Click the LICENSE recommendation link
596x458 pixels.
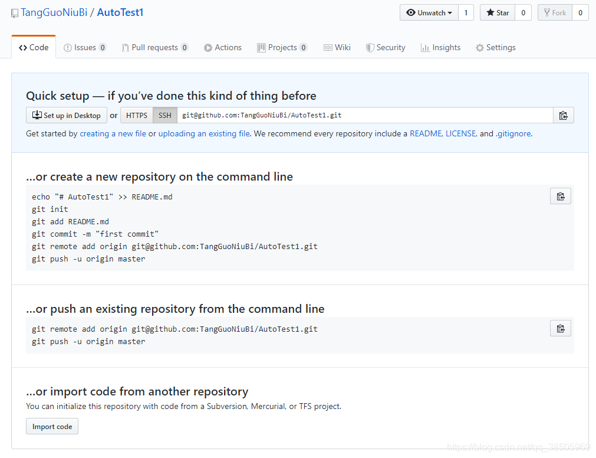coord(460,133)
